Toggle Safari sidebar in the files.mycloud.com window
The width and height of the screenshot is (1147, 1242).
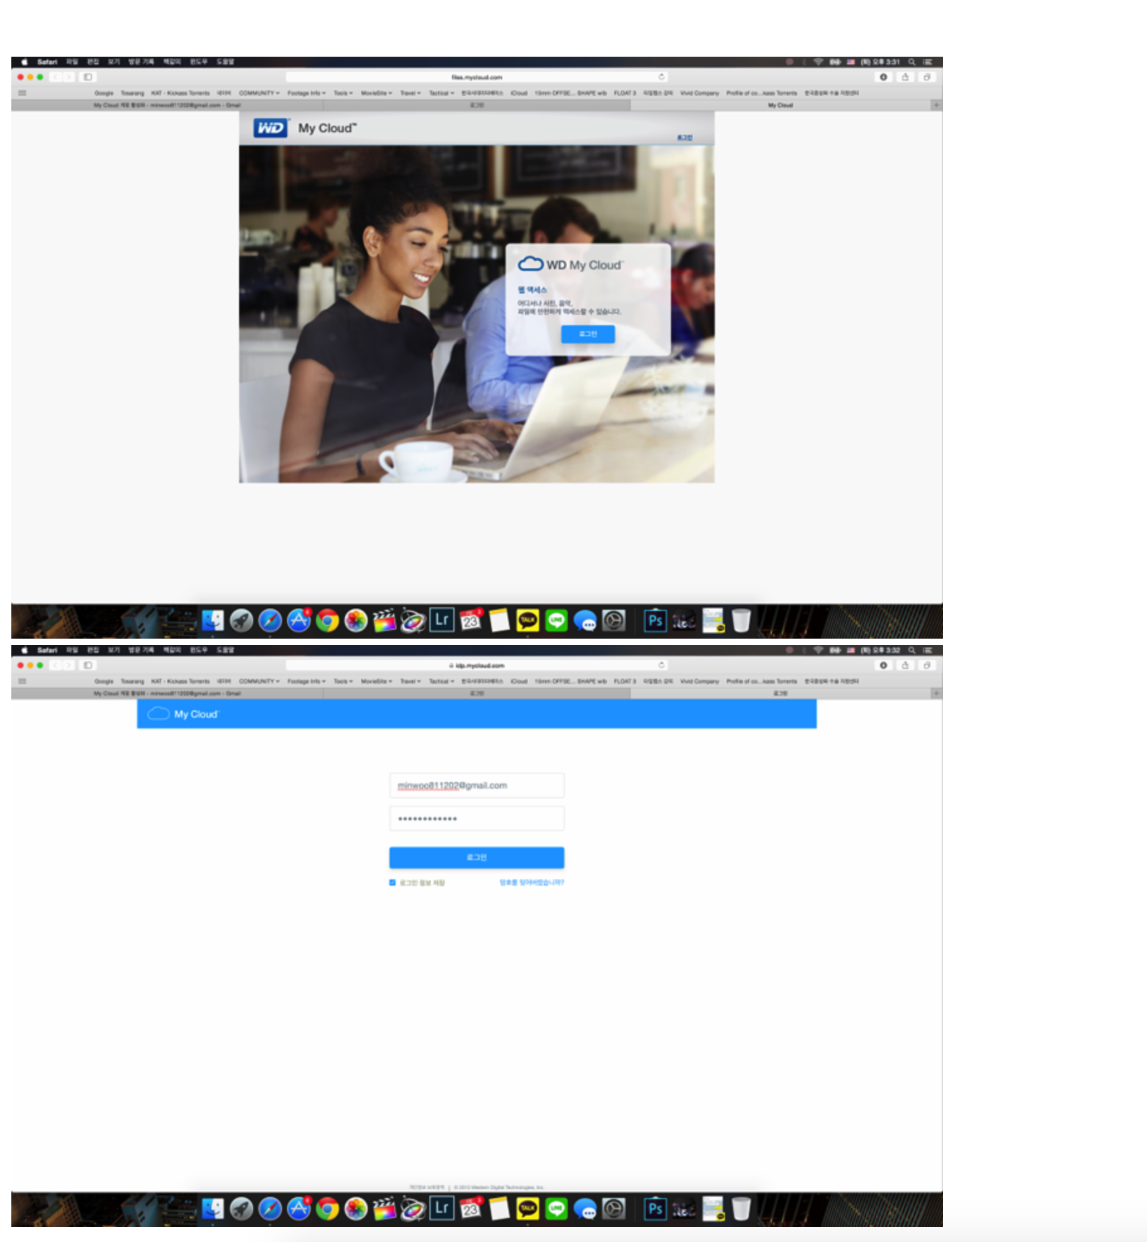tap(88, 77)
